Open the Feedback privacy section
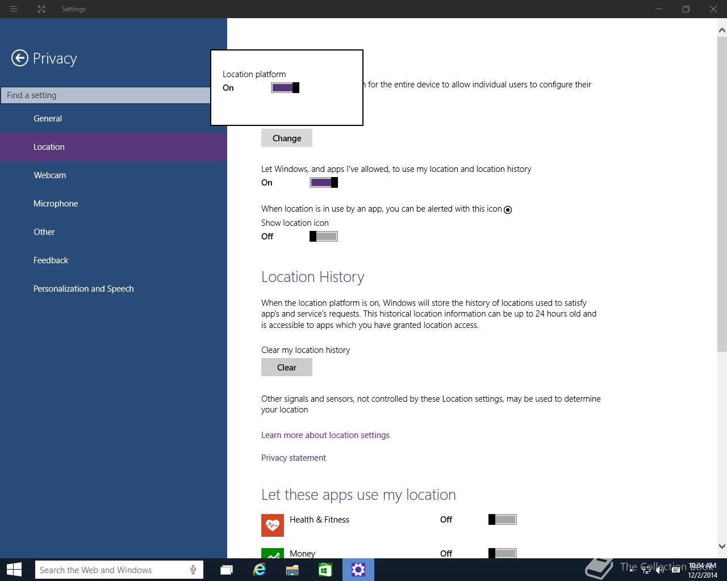Viewport: 727px width, 581px height. coord(114,260)
